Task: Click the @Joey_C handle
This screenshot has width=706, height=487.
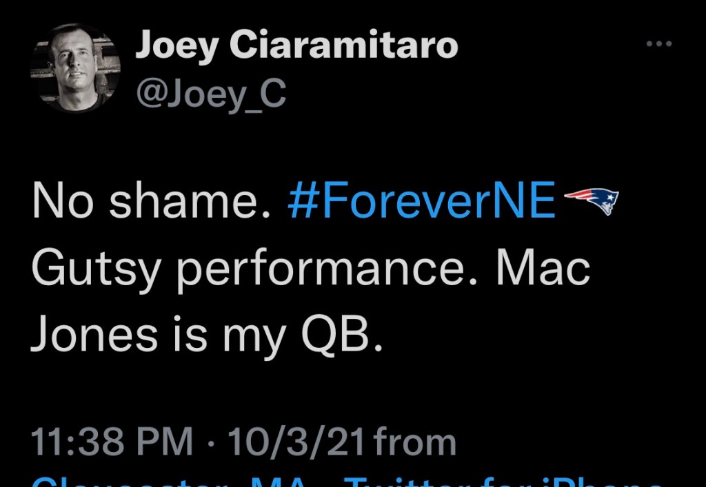Action: pos(210,94)
